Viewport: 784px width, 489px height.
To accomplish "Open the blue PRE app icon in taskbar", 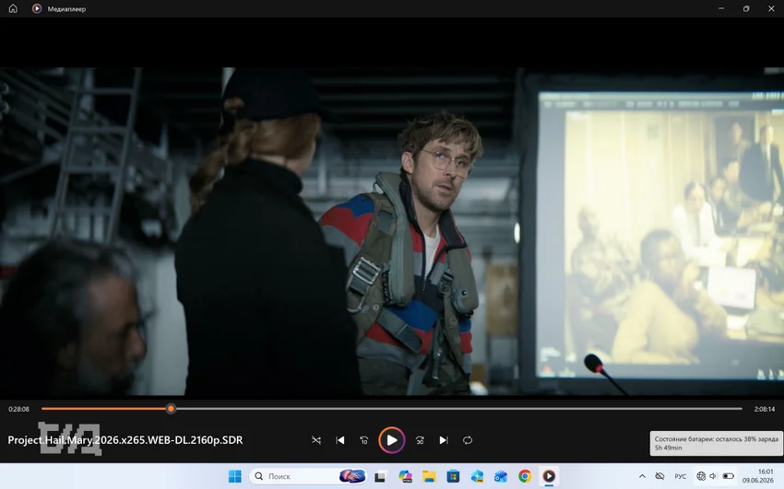I will click(477, 476).
